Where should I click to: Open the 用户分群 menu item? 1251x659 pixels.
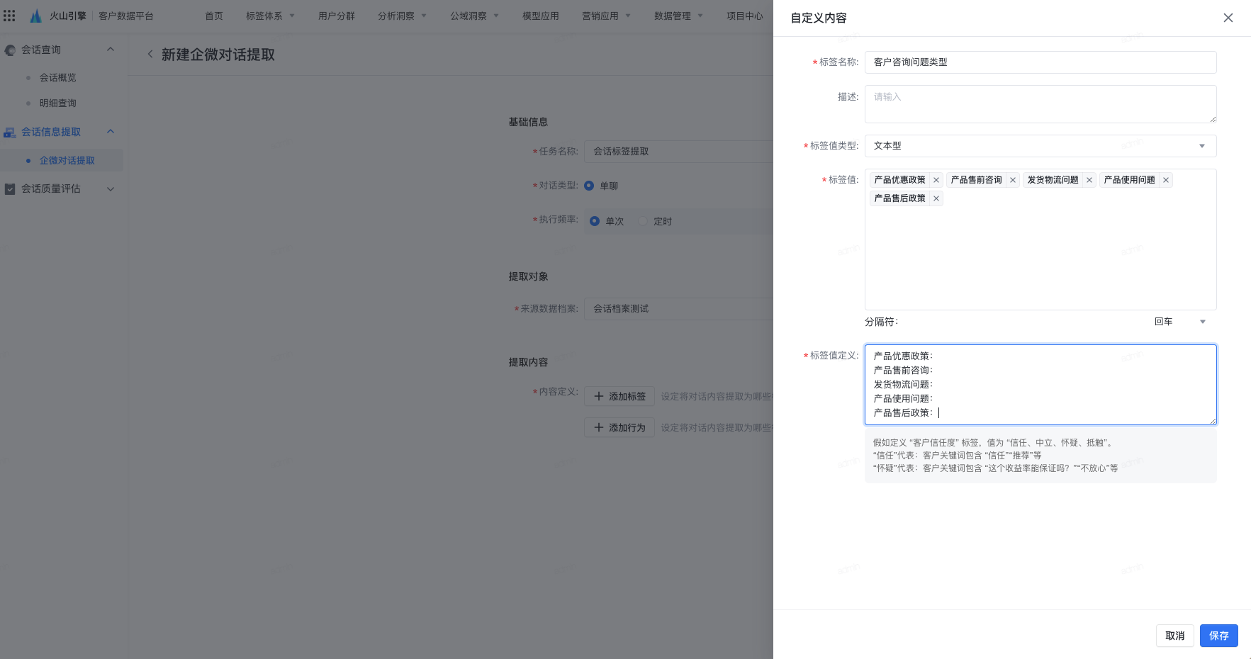tap(337, 16)
